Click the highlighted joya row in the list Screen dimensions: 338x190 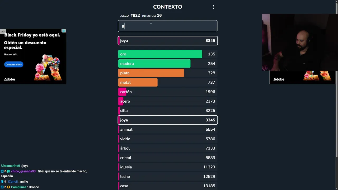(x=167, y=120)
